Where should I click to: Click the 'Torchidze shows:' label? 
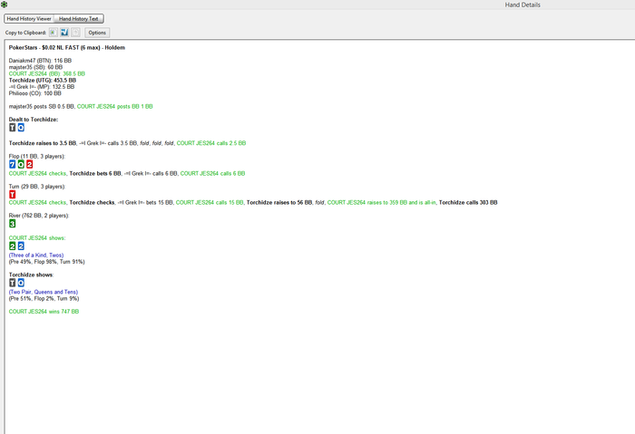pyautogui.click(x=31, y=275)
